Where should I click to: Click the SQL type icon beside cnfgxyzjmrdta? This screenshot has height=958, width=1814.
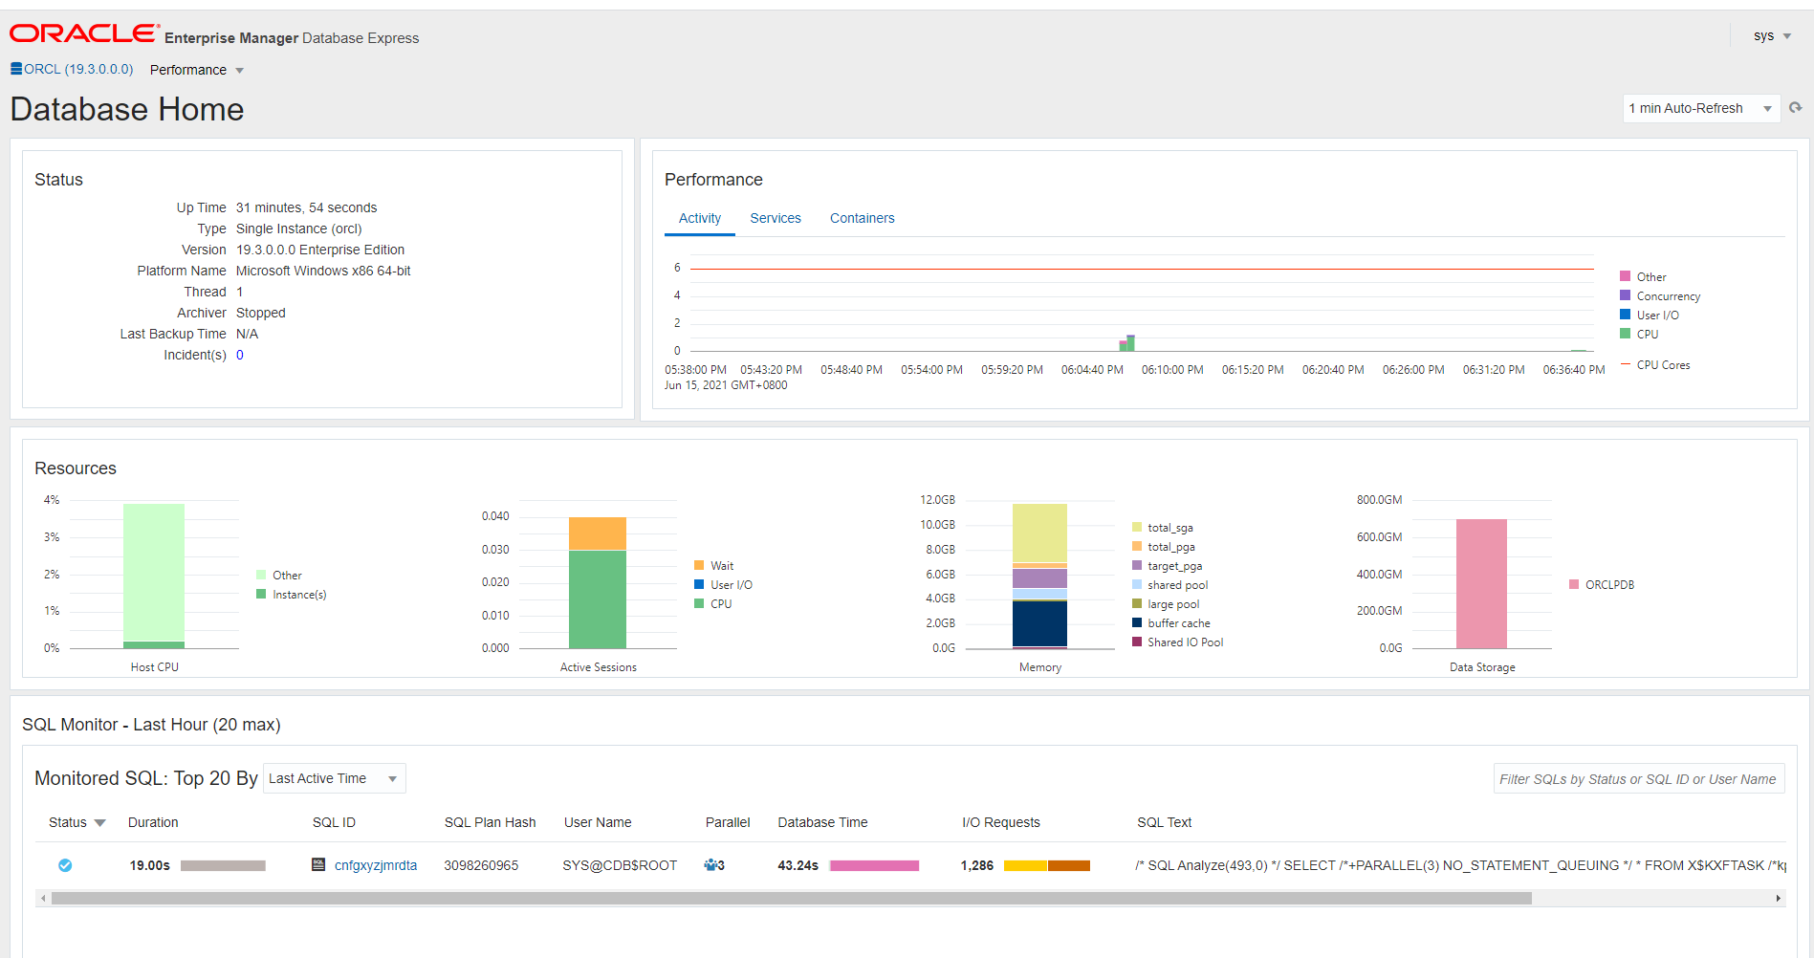coord(318,864)
